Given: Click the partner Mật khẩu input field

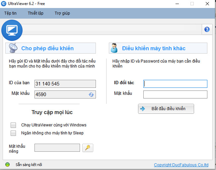Looking at the screenshot, I should click(x=175, y=94).
